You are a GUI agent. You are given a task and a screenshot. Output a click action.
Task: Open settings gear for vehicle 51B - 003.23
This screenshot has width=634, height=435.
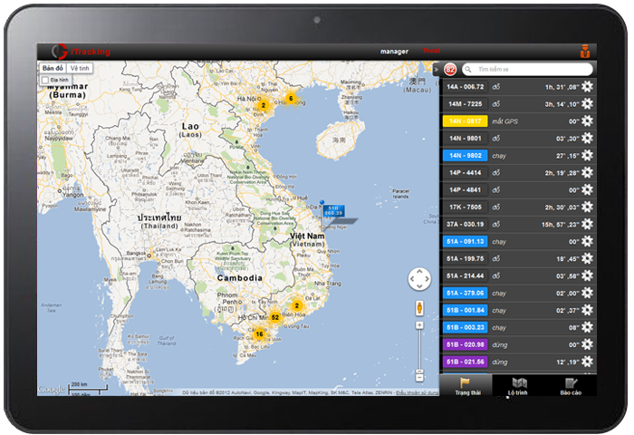click(587, 327)
